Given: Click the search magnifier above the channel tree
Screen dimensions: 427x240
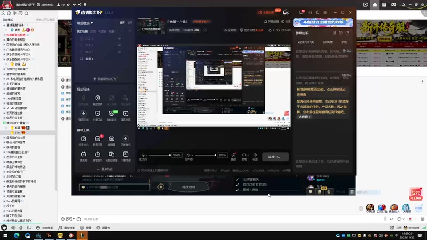Looking at the screenshot, I should [26, 13].
